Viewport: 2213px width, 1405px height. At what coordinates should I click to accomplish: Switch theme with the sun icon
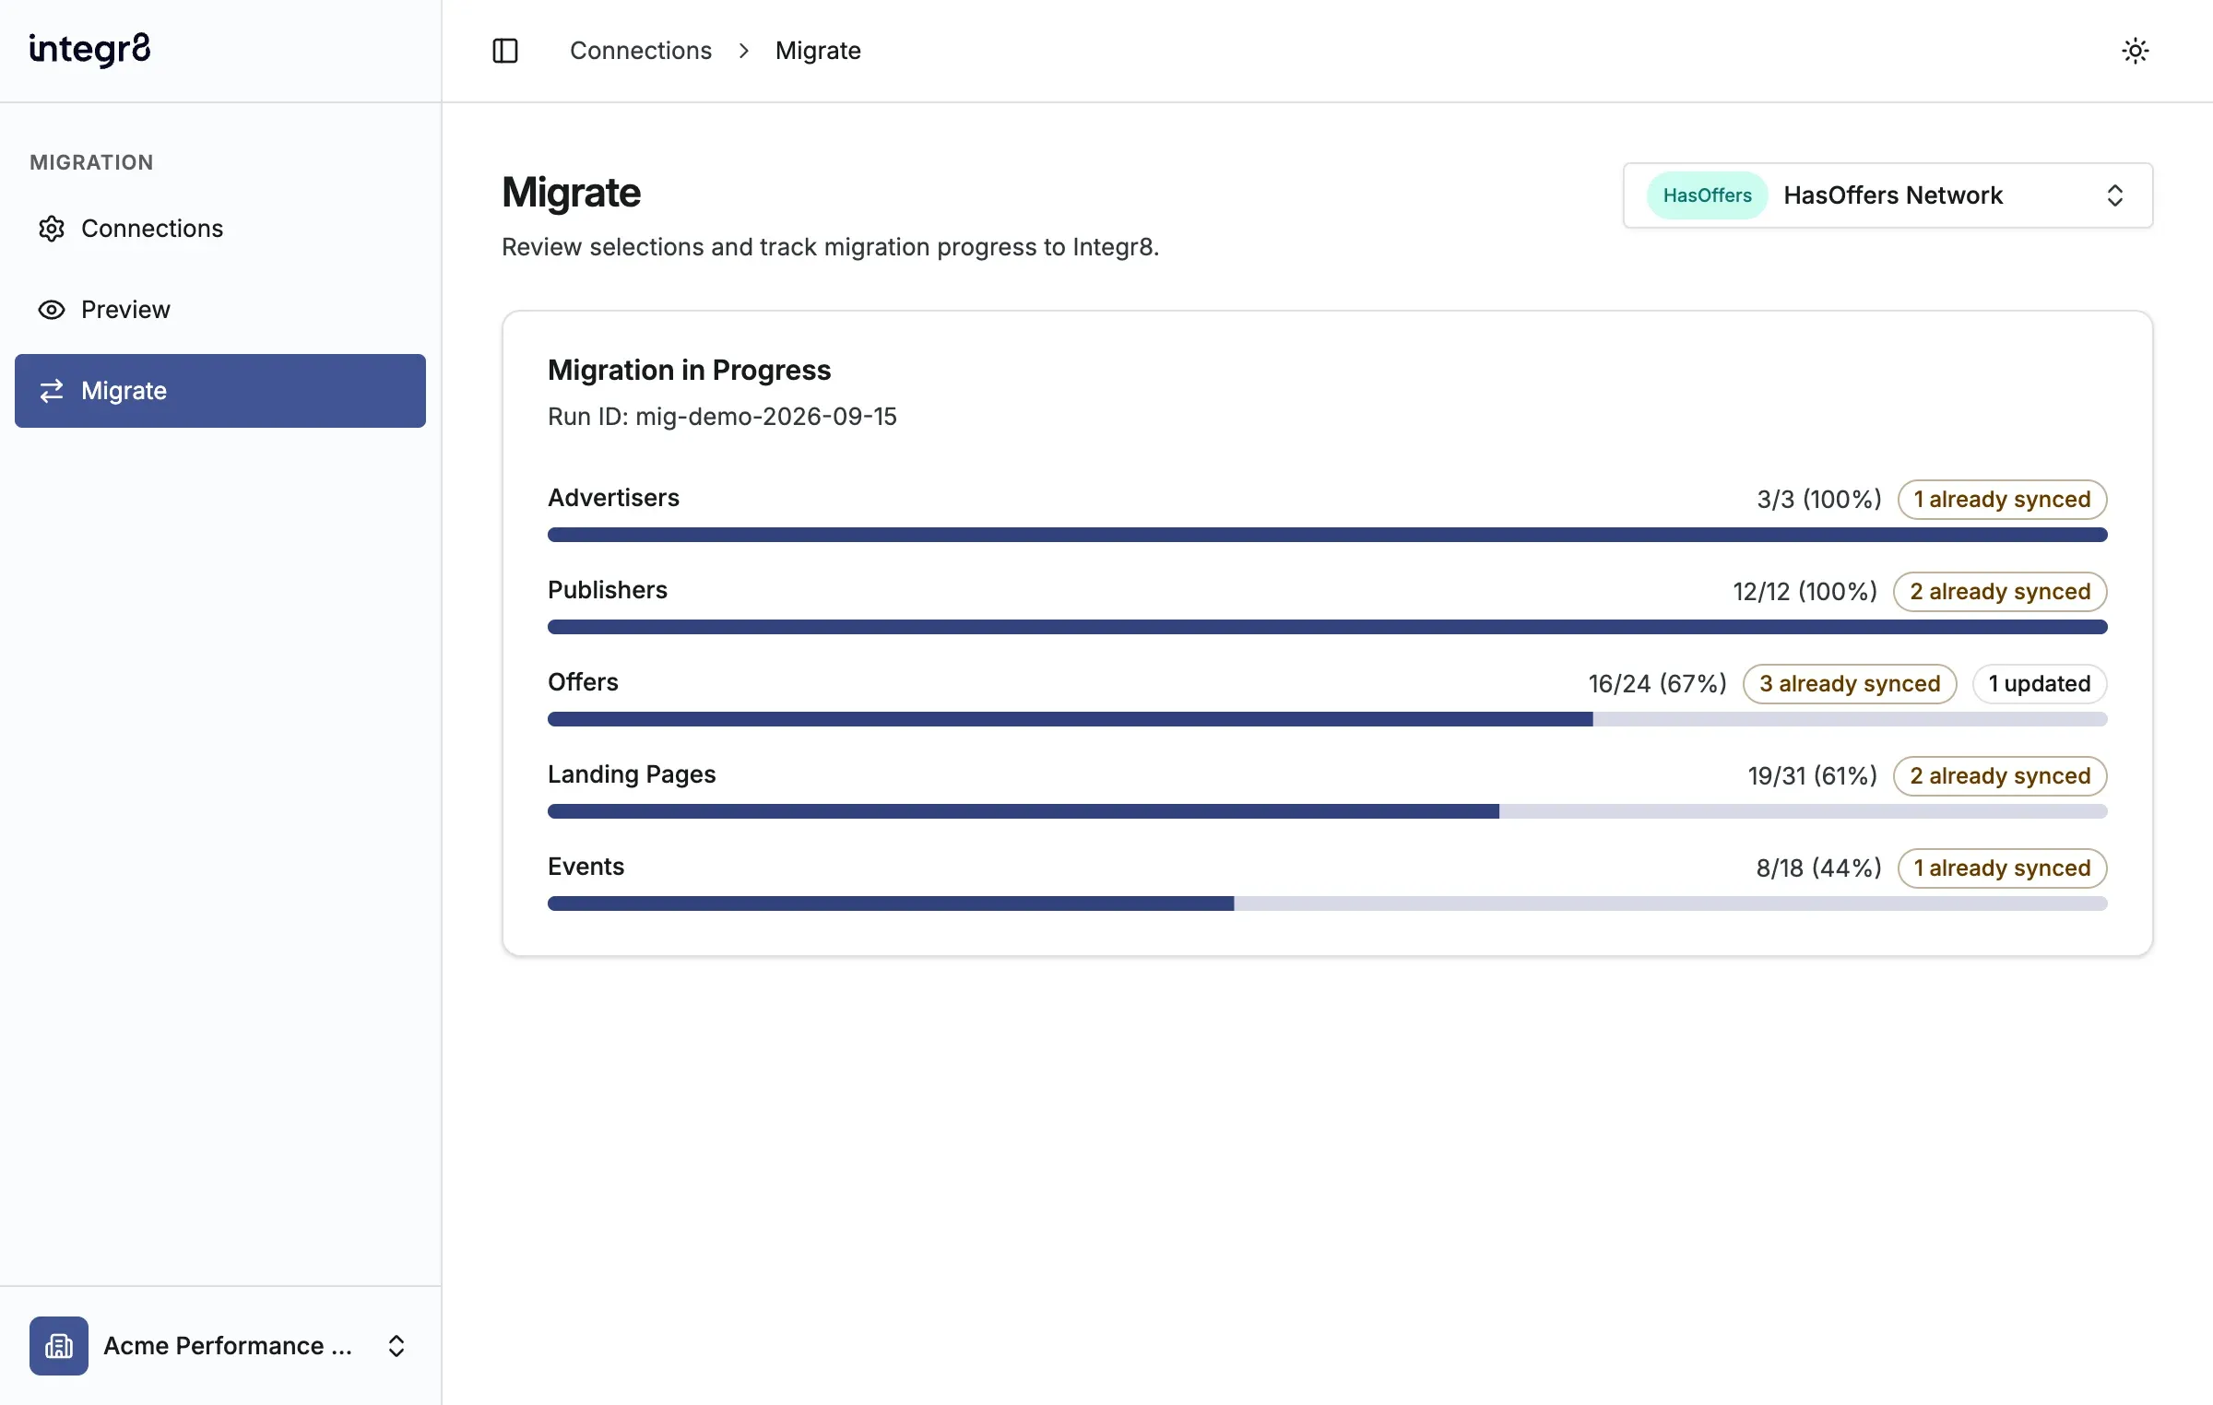(x=2136, y=51)
